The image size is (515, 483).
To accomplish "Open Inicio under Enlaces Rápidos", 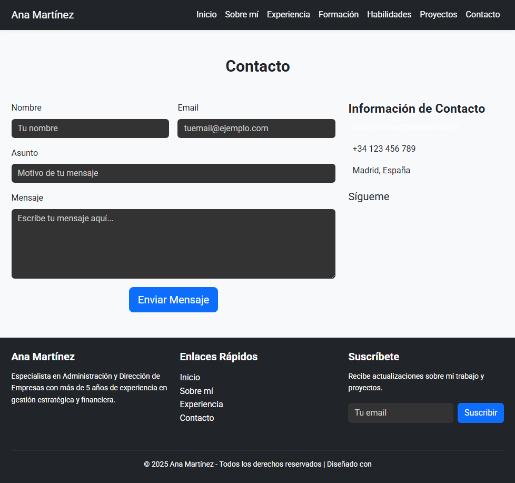I will click(x=190, y=378).
